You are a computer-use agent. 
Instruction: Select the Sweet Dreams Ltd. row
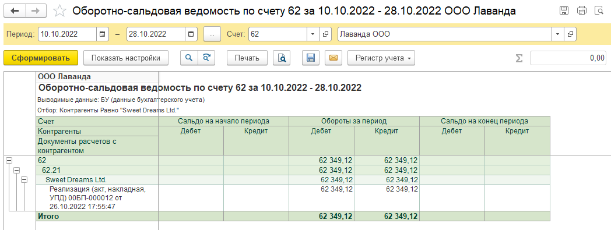(293, 180)
